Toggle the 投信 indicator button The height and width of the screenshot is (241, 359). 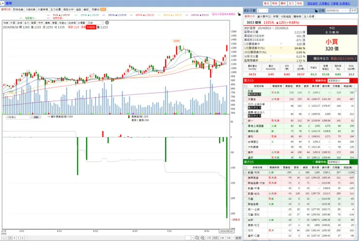click(x=20, y=23)
